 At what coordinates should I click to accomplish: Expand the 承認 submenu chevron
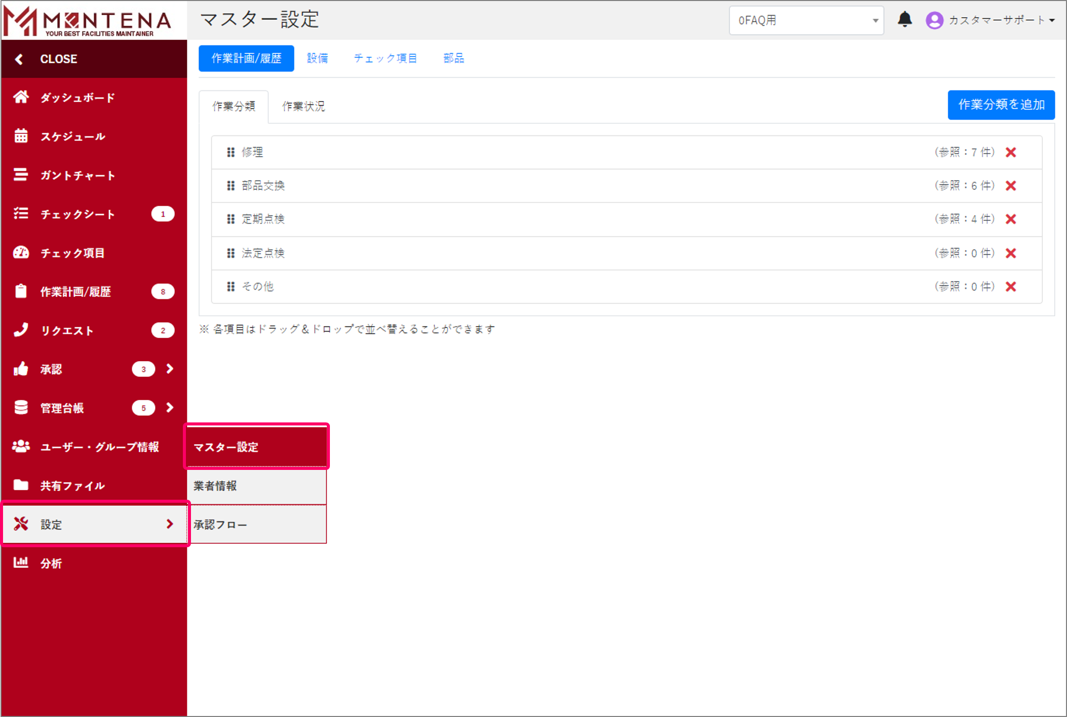pos(170,369)
